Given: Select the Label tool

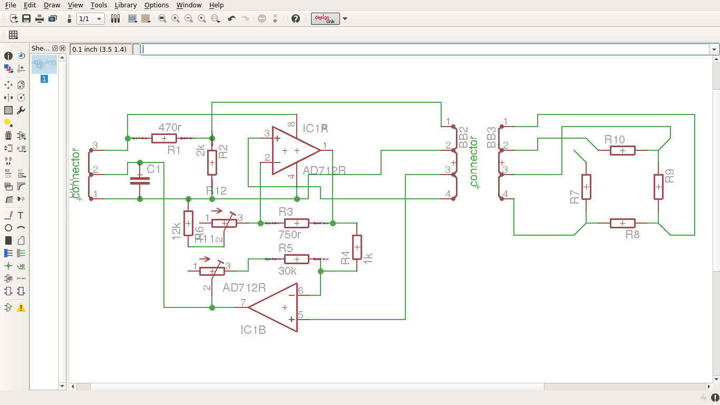Looking at the screenshot, I should coord(21,266).
